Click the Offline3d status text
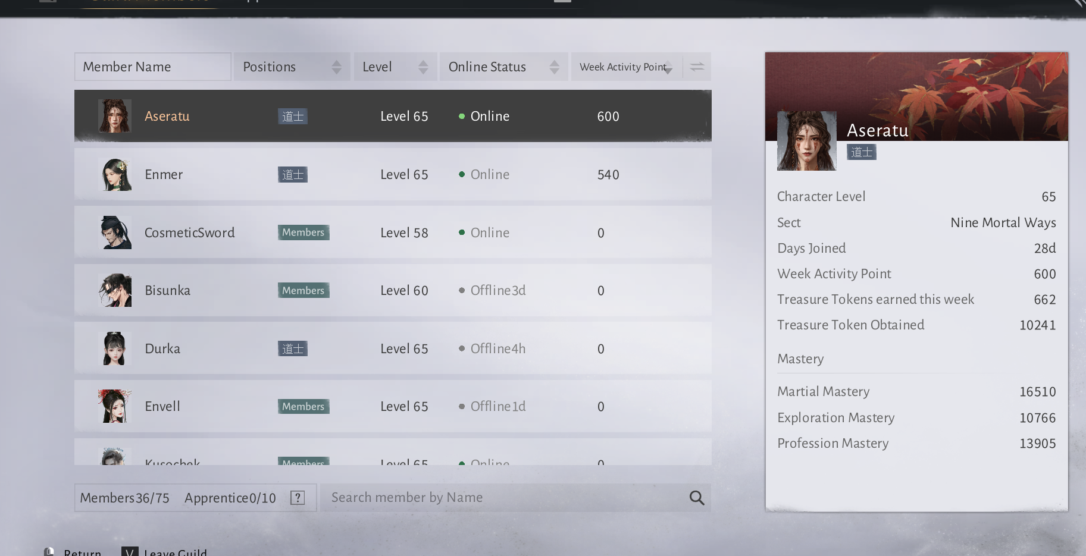Screen dimensions: 1086x556 click(x=498, y=290)
